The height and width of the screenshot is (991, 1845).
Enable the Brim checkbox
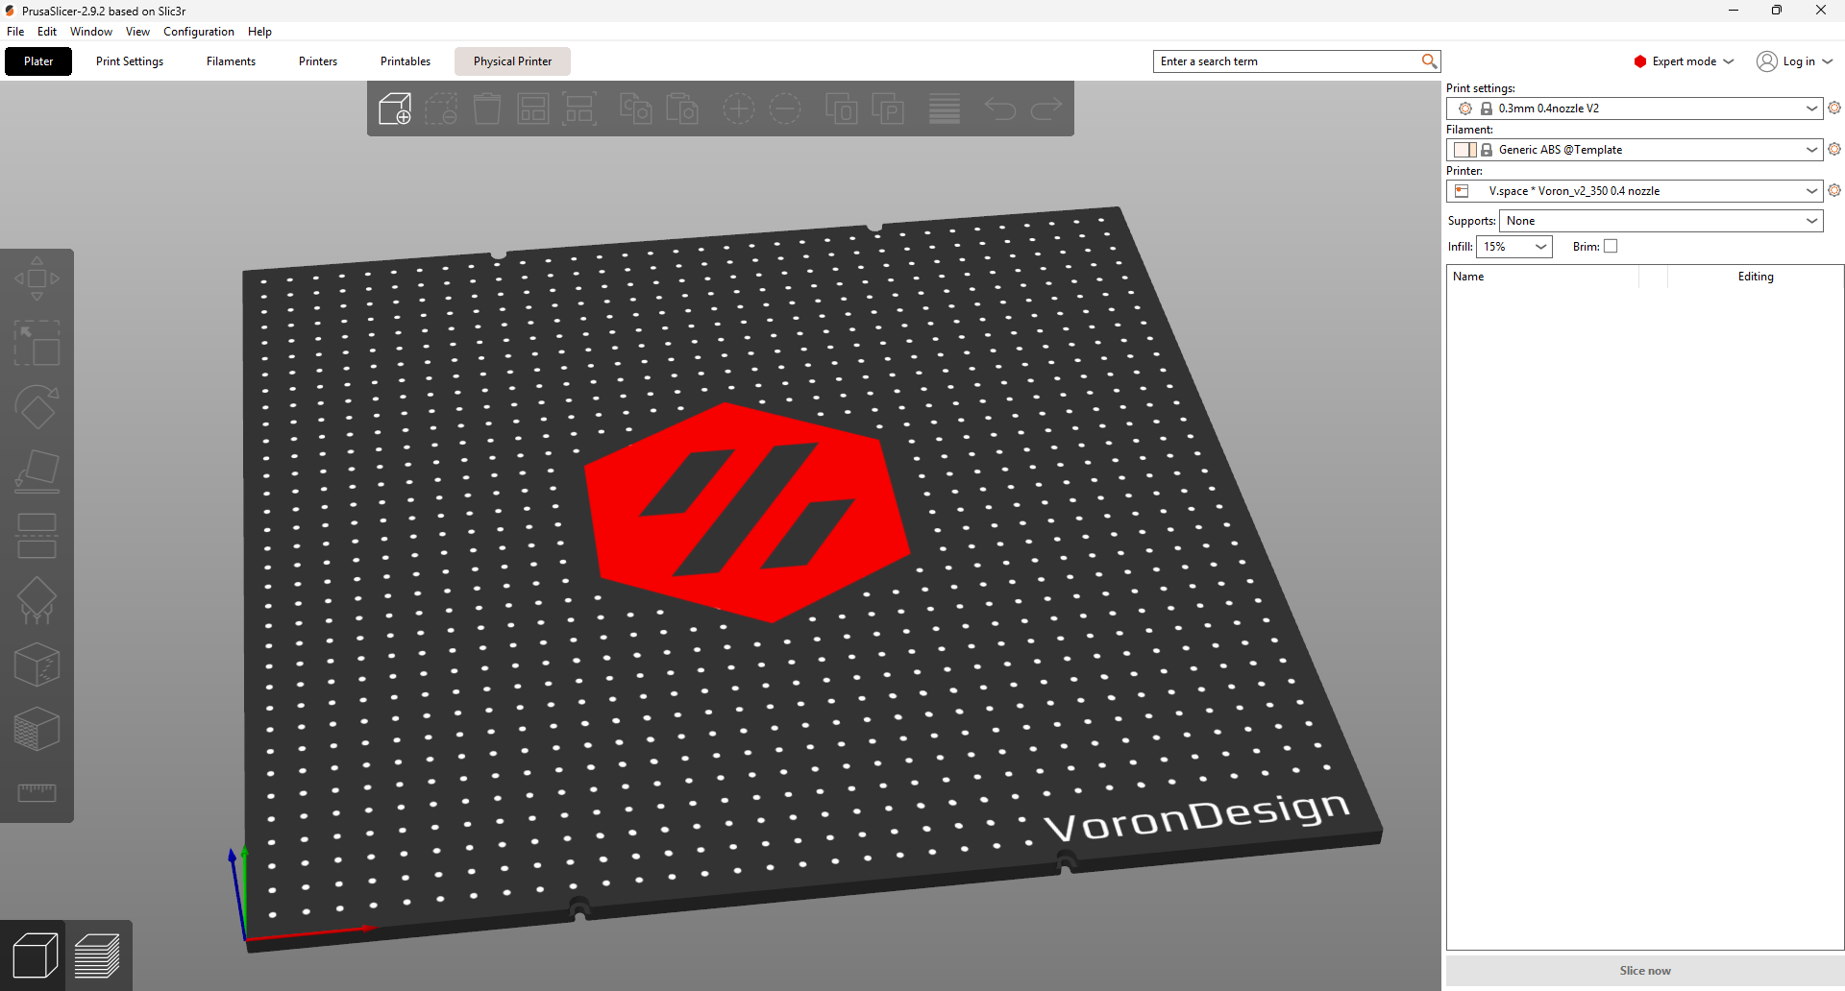point(1611,247)
